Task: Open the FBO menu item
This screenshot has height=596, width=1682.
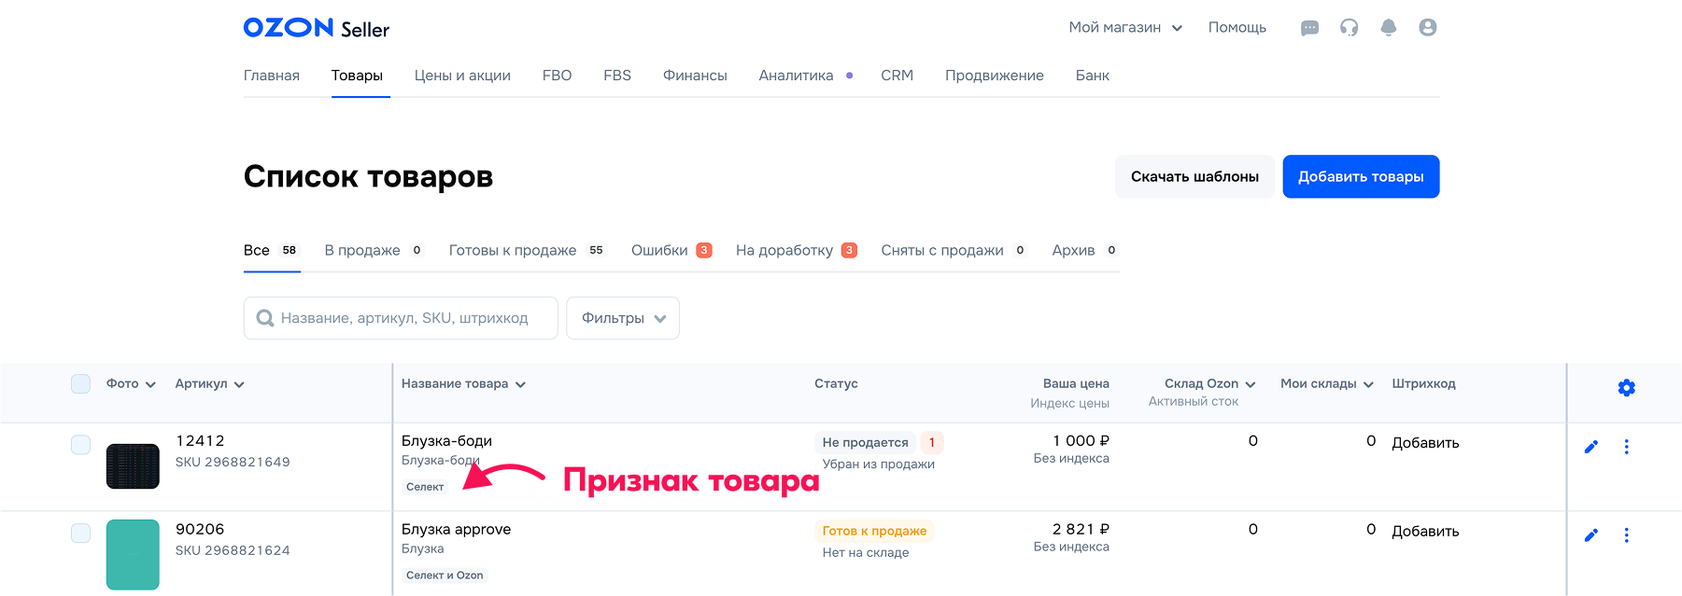Action: click(557, 76)
